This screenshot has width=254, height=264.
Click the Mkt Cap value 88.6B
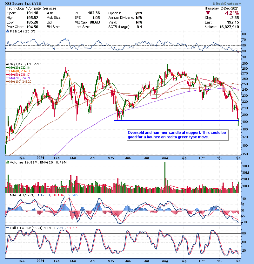pyautogui.click(x=95, y=22)
